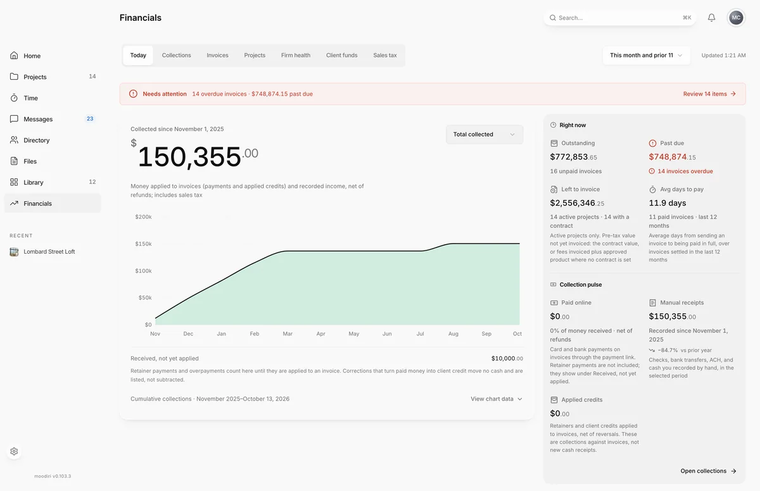Switch to the Firm health tab
760x491 pixels.
coord(296,55)
